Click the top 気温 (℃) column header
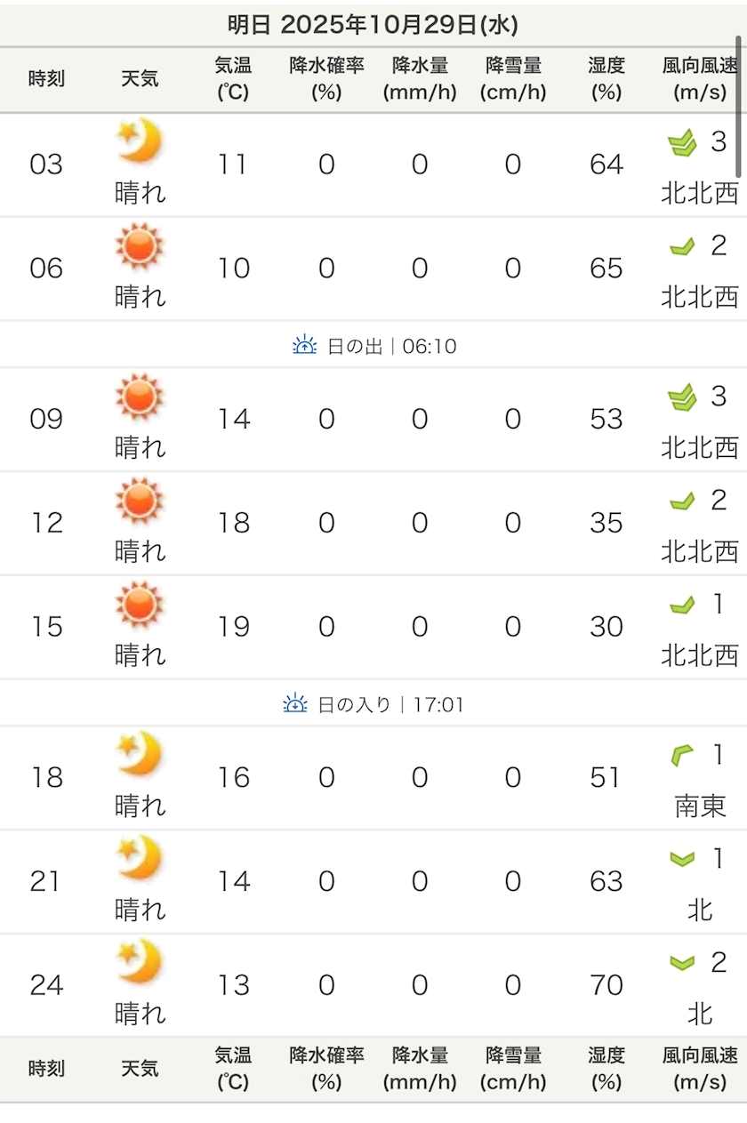The height and width of the screenshot is (1123, 747). 233,78
